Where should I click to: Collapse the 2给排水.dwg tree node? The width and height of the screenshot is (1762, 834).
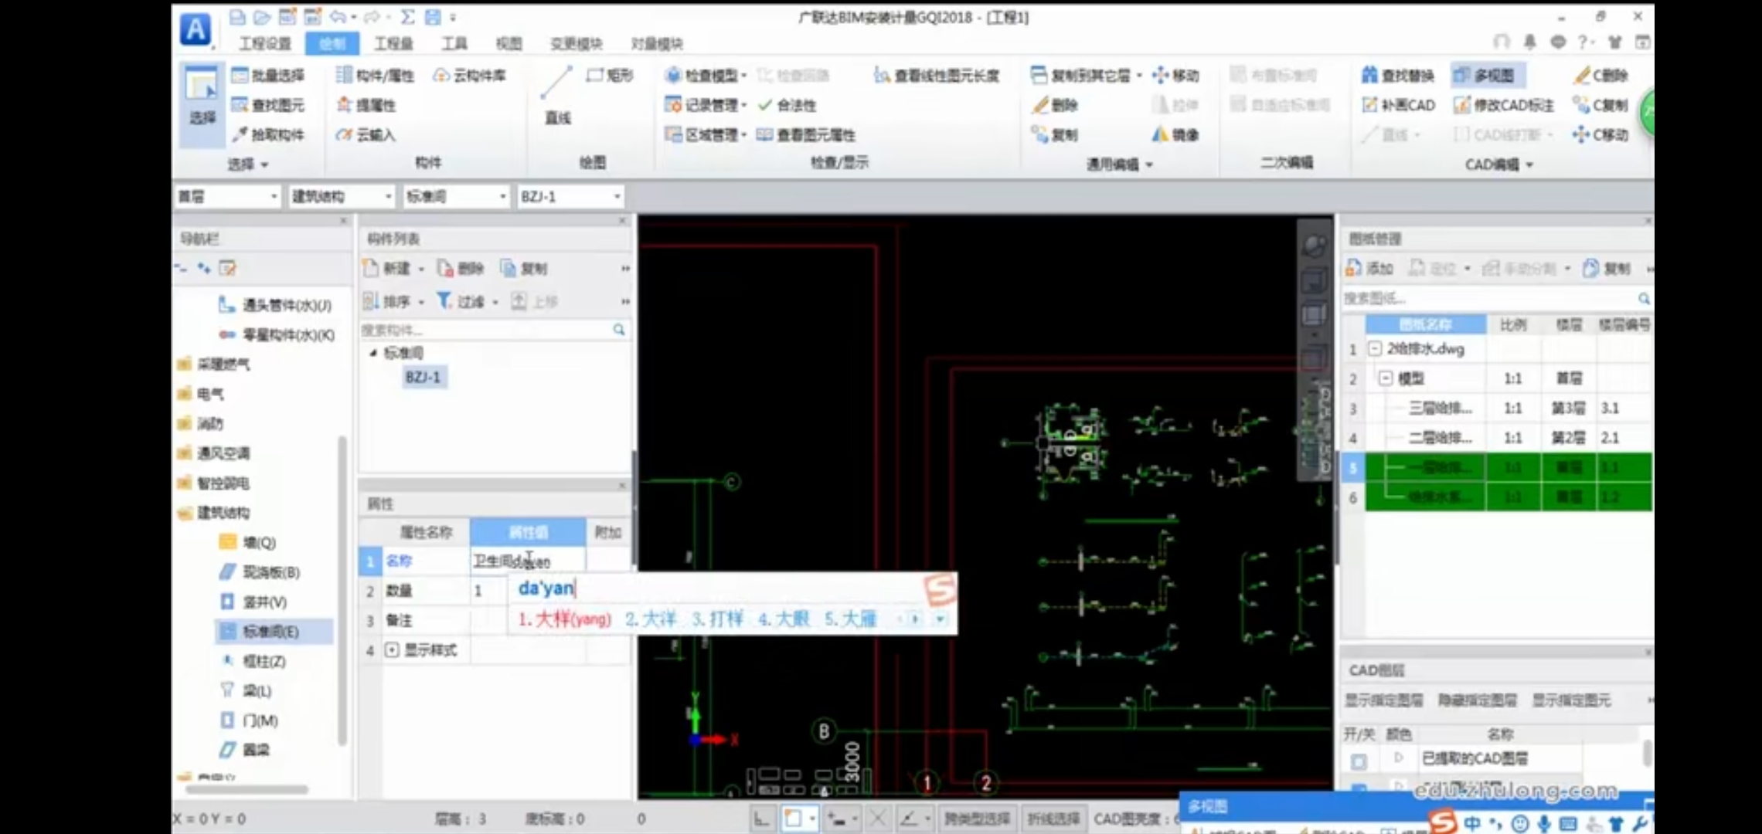pyautogui.click(x=1375, y=349)
